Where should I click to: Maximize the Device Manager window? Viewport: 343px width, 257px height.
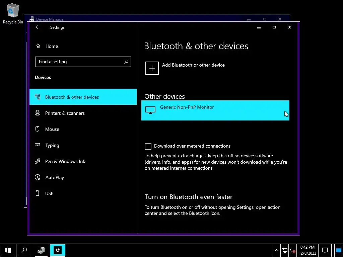pyautogui.click(x=265, y=19)
